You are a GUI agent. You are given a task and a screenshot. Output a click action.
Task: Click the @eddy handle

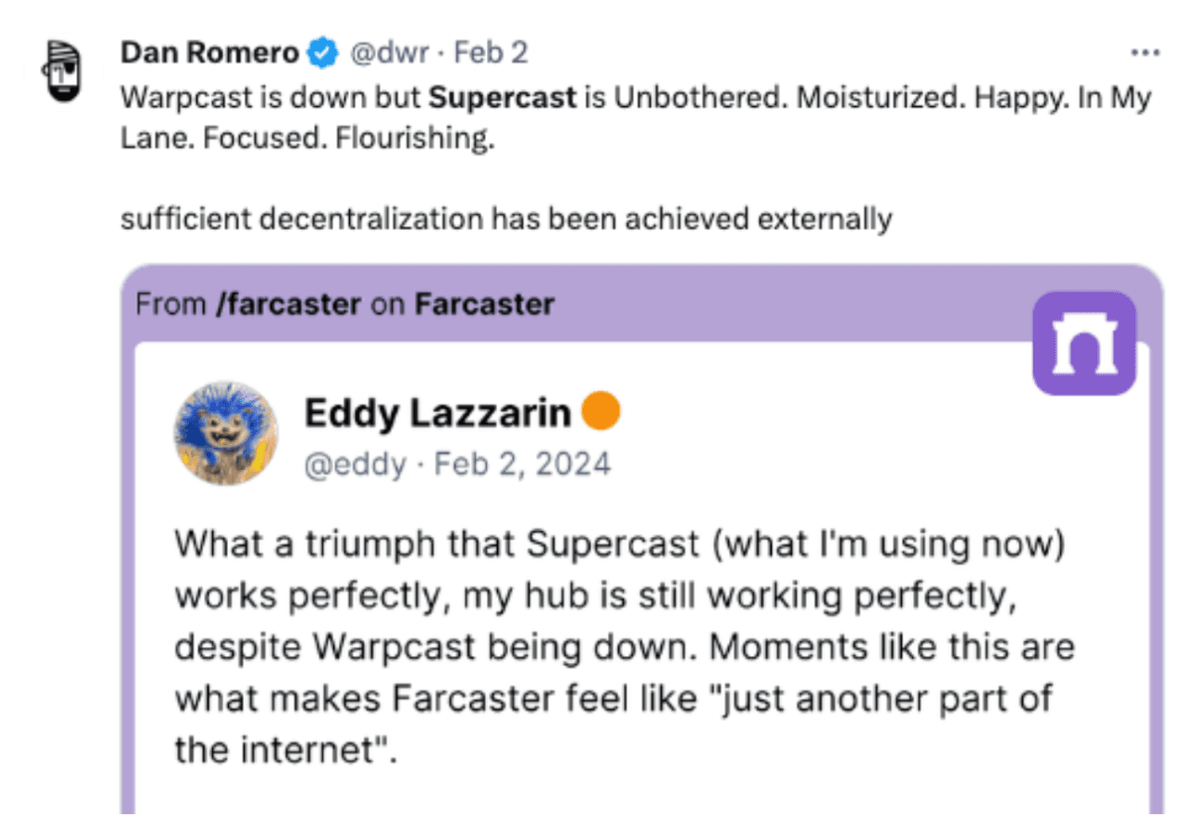coord(355,463)
